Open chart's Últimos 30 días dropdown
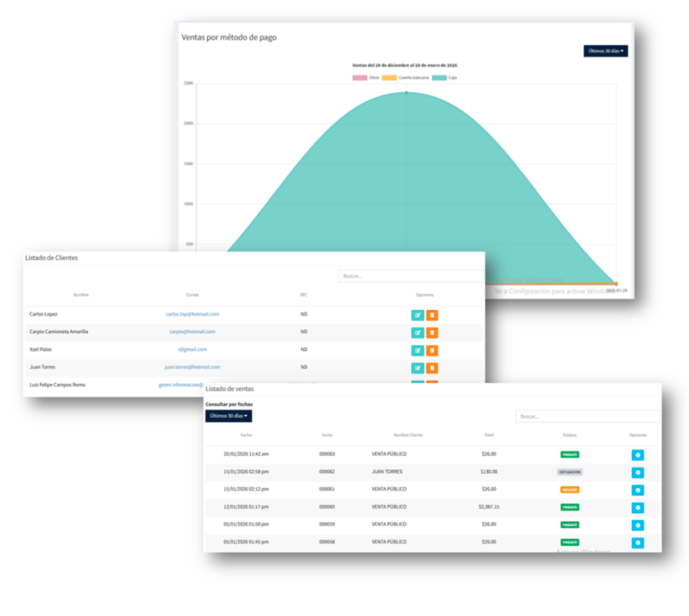This screenshot has width=689, height=616. [x=606, y=51]
